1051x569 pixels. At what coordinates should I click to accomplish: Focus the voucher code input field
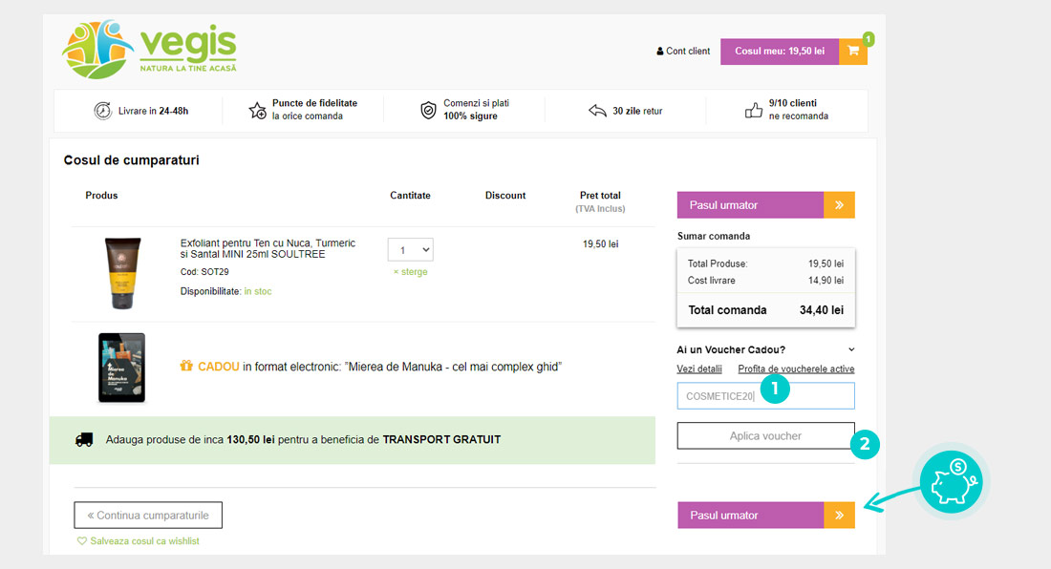pyautogui.click(x=765, y=395)
